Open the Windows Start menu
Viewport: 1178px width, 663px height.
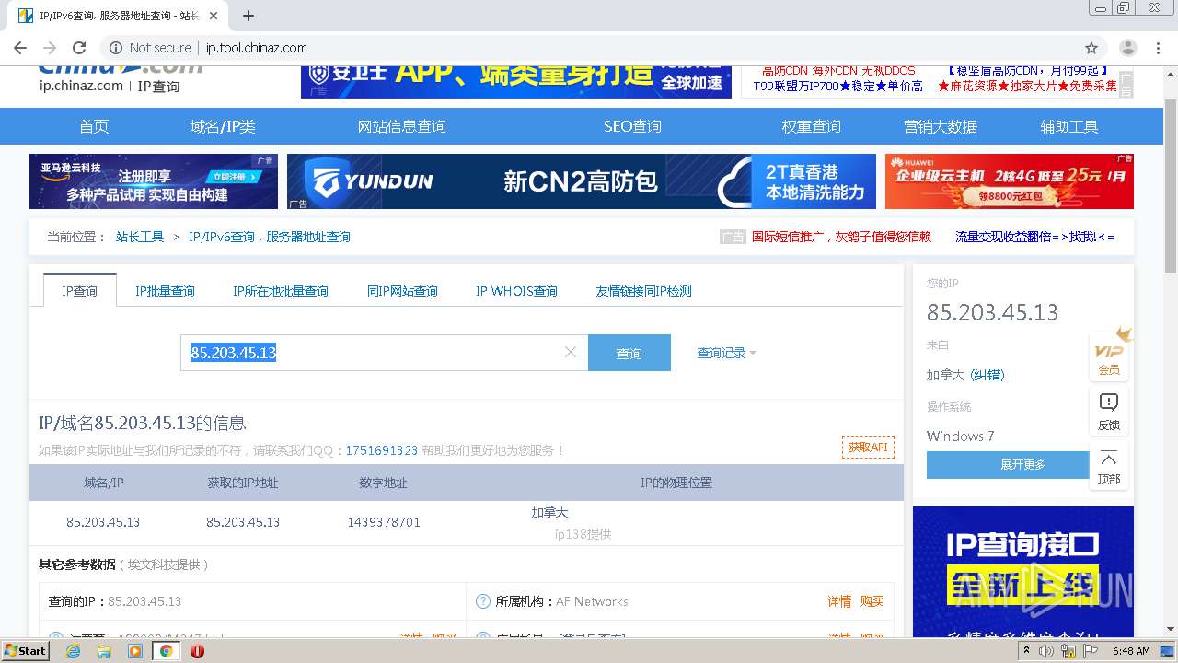(x=25, y=651)
